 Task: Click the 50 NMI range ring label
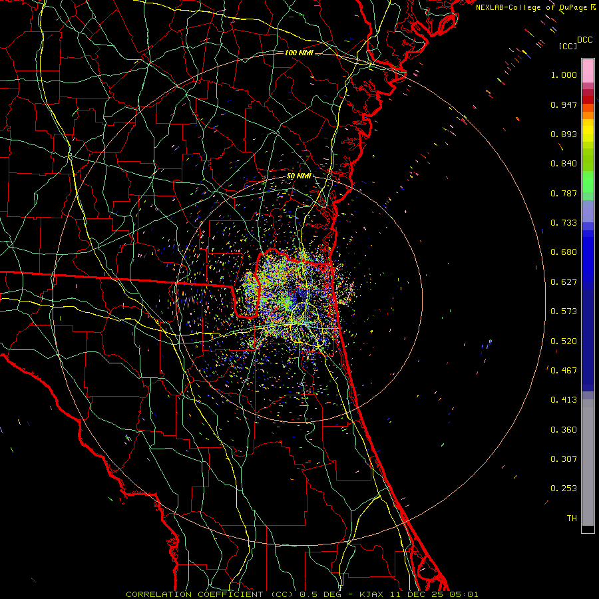point(299,176)
